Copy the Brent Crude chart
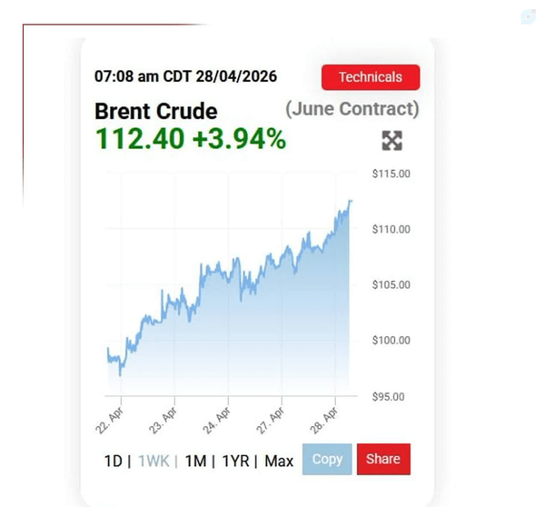Screen dimensions: 545x507 (x=327, y=459)
